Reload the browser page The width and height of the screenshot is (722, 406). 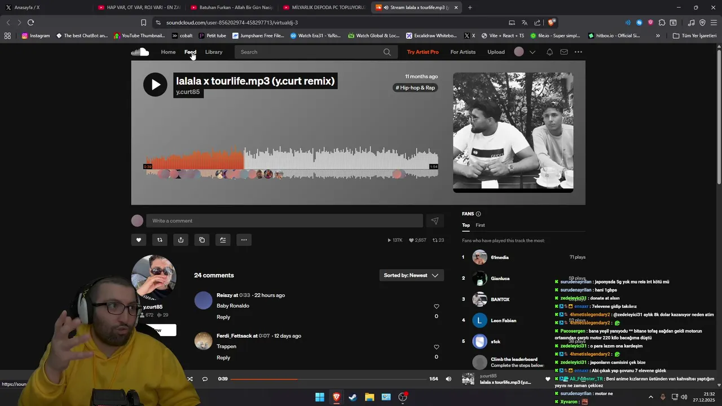30,23
